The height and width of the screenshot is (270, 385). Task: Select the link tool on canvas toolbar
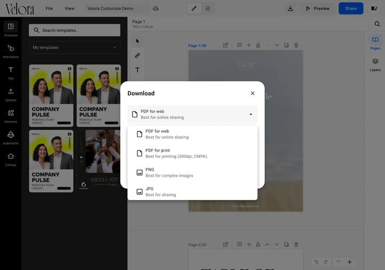coord(137,55)
